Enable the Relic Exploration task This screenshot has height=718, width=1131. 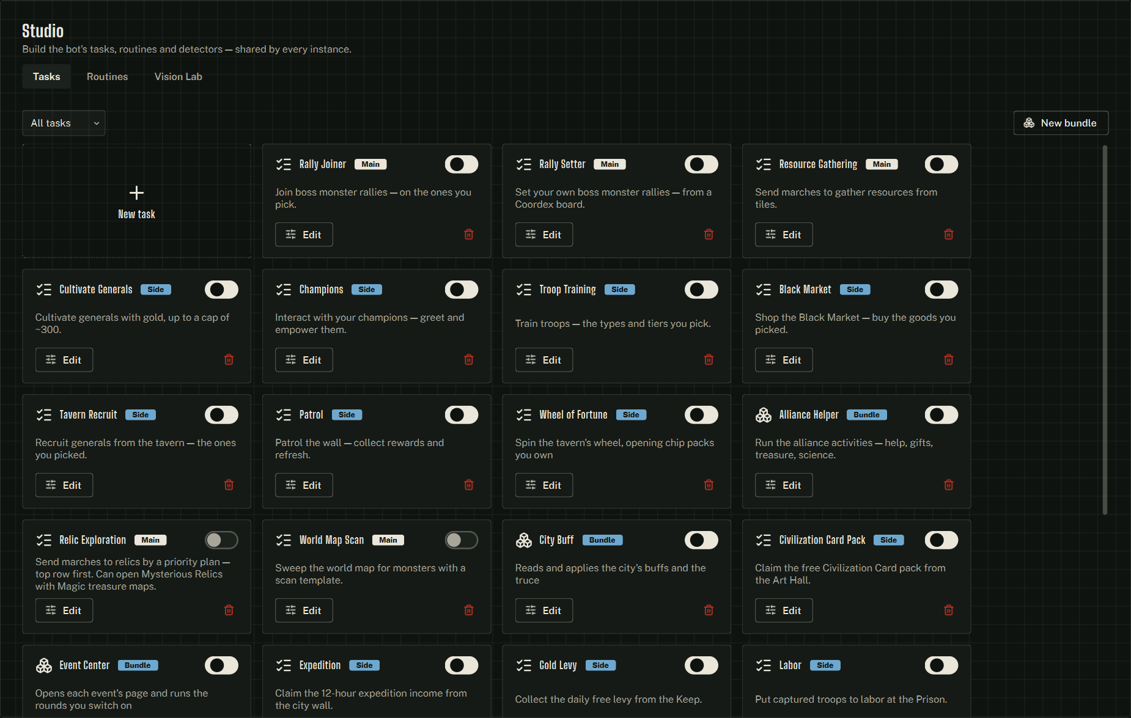pos(221,540)
